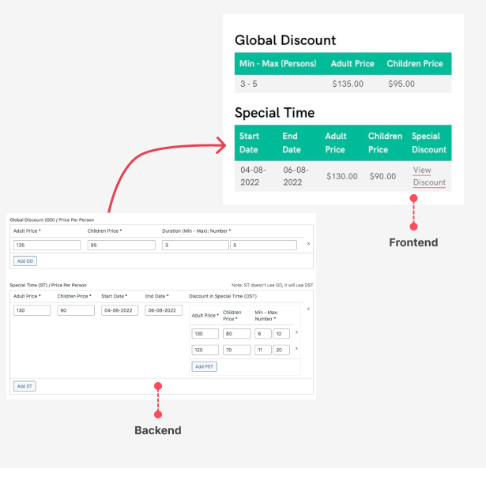486x480 pixels.
Task: Select DST max number field showing 20
Action: pos(281,350)
